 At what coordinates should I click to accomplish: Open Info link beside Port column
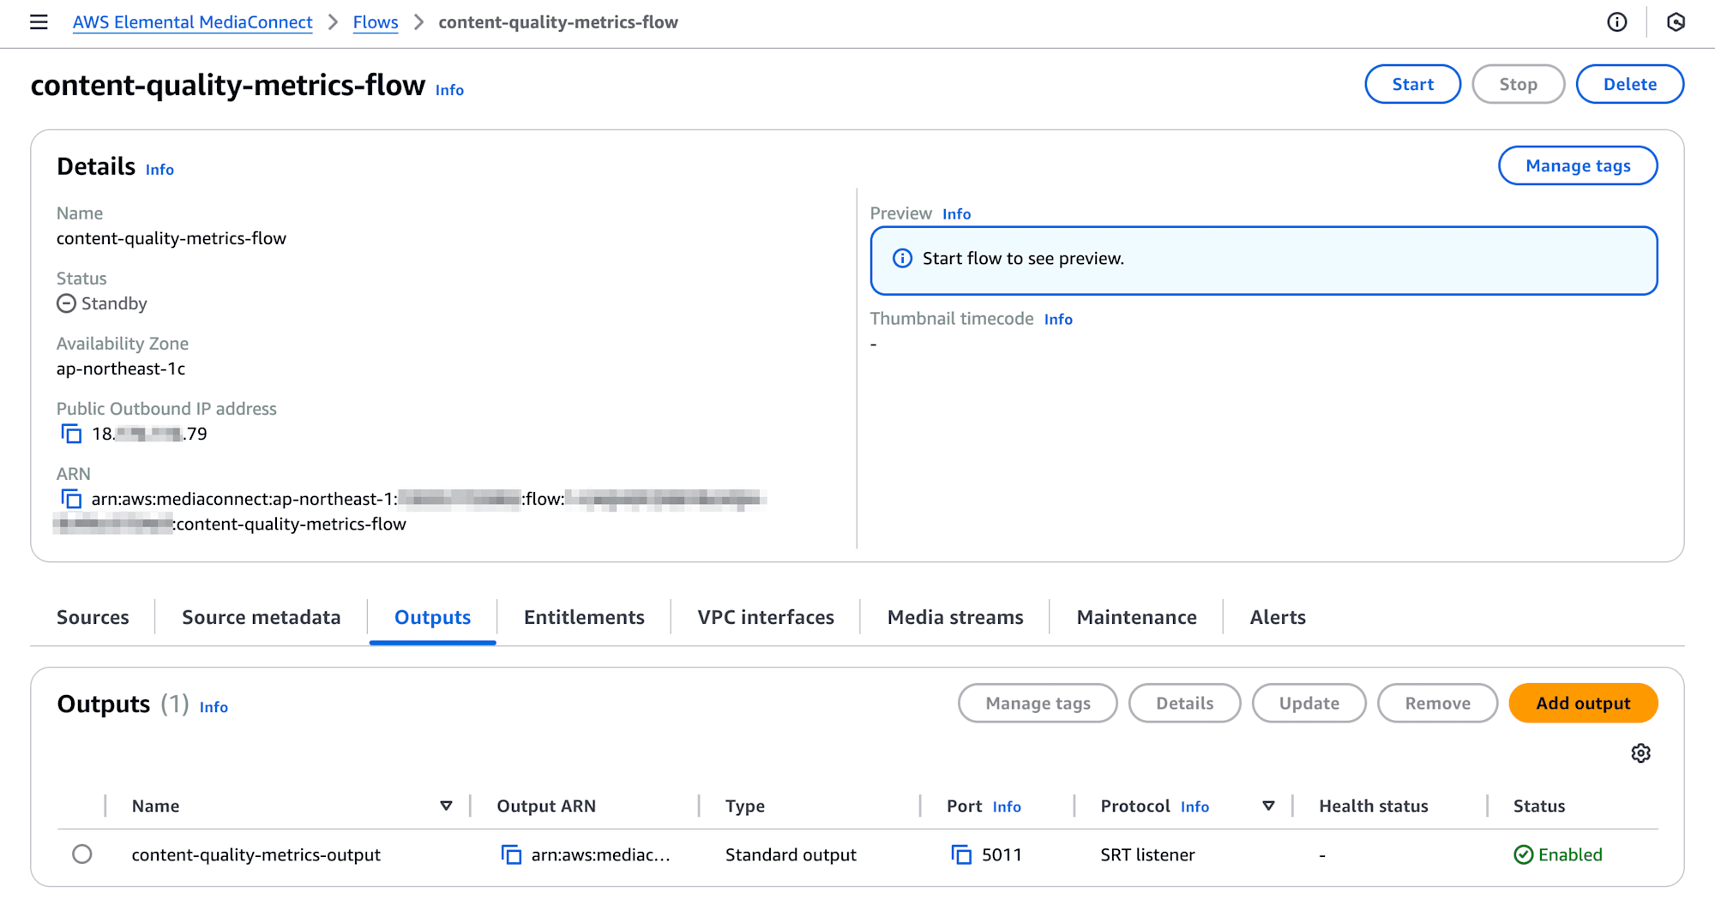[1007, 806]
